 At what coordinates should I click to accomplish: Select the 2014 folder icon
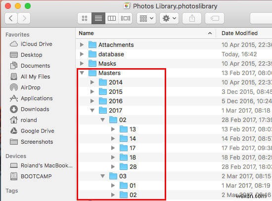pyautogui.click(x=103, y=82)
